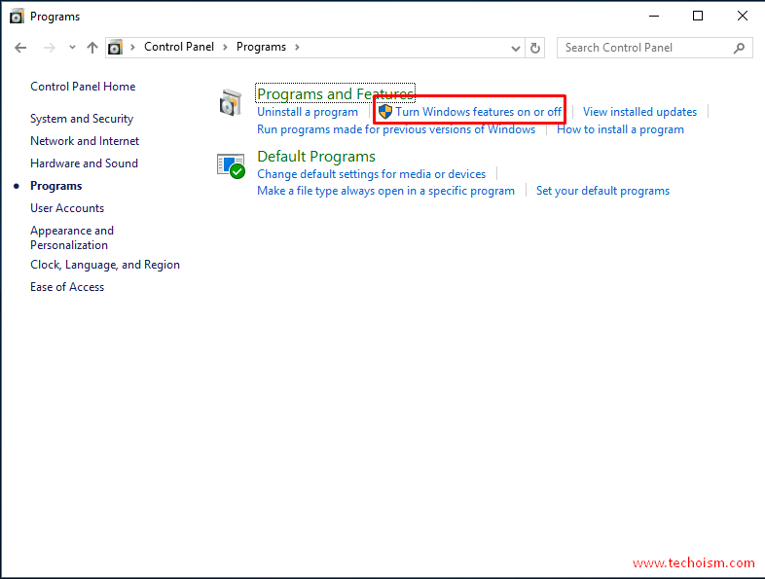This screenshot has width=765, height=579.
Task: Open Control Panel Home link
Action: (x=83, y=87)
